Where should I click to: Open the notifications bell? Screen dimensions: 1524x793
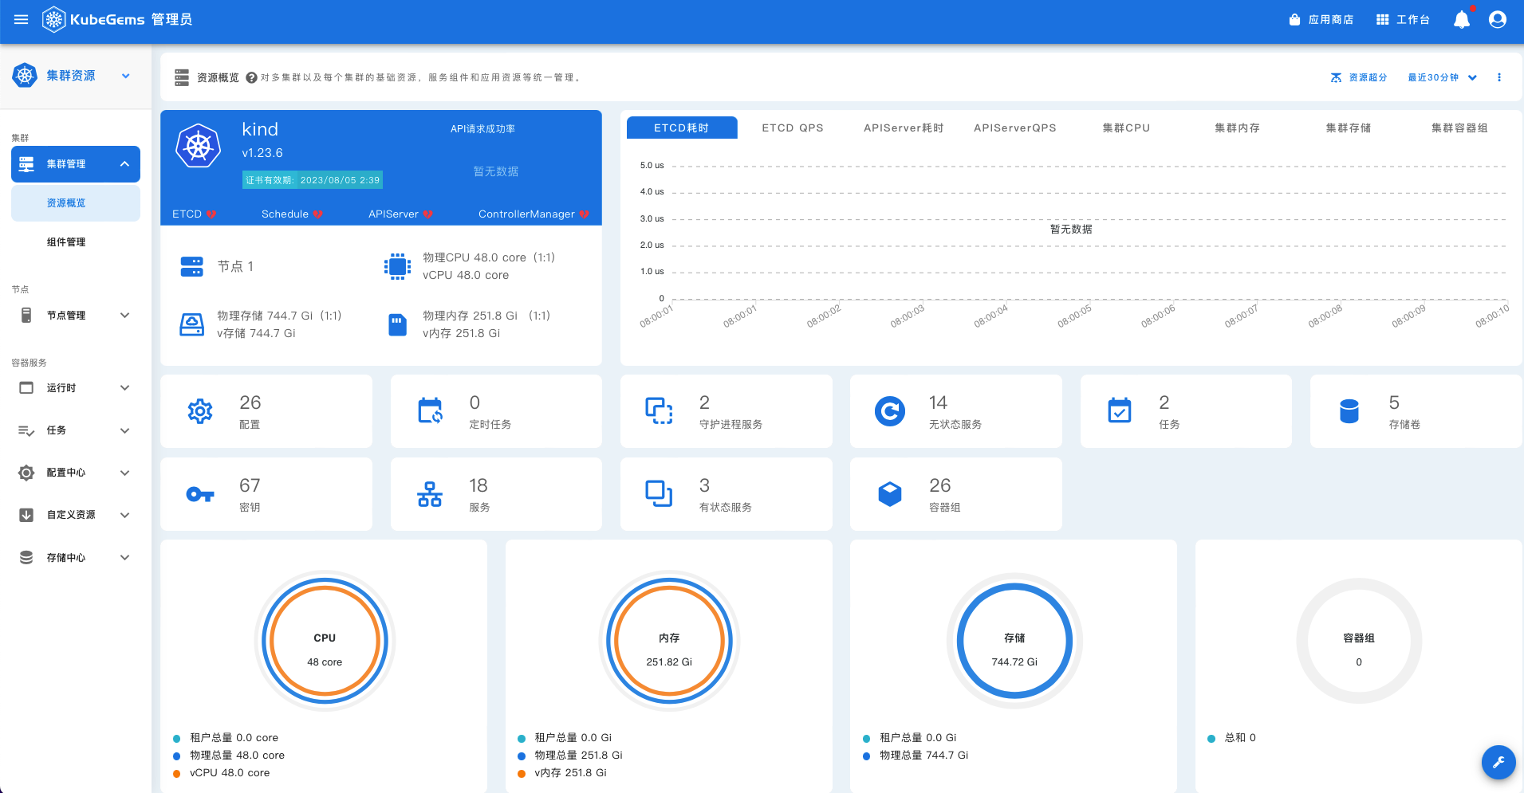[1462, 19]
